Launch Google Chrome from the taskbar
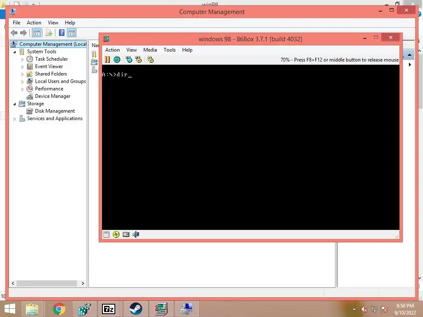The width and height of the screenshot is (423, 317). pos(59,309)
